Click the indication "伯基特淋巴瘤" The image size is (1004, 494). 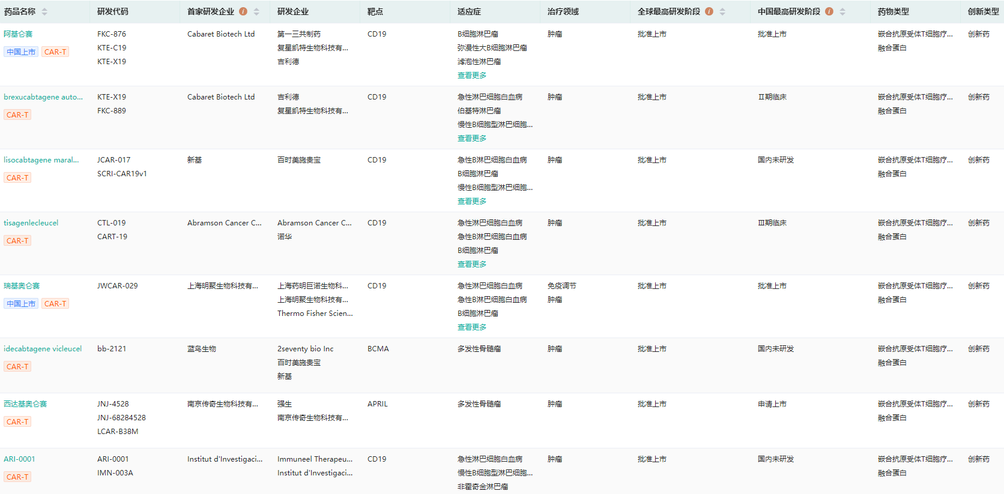click(479, 111)
